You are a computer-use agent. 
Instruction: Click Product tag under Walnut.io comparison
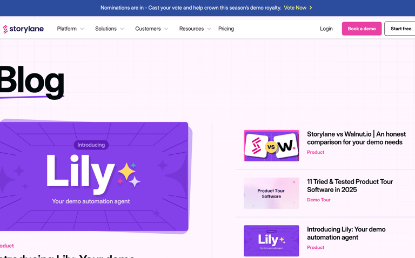pos(316,152)
